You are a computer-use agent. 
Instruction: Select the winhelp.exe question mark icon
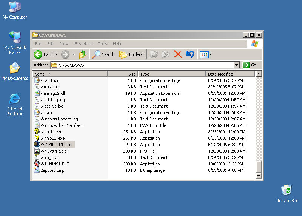click(37, 132)
